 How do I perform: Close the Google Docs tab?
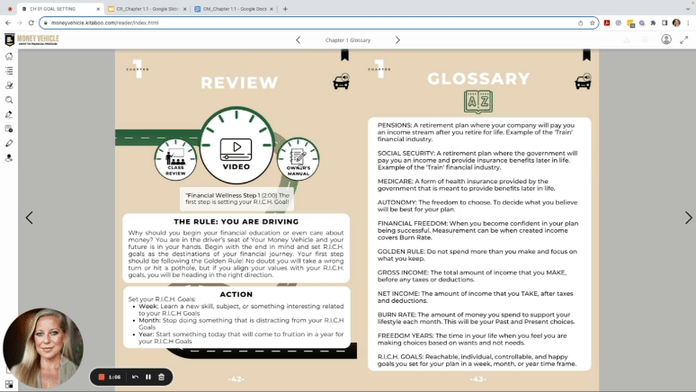click(x=272, y=9)
